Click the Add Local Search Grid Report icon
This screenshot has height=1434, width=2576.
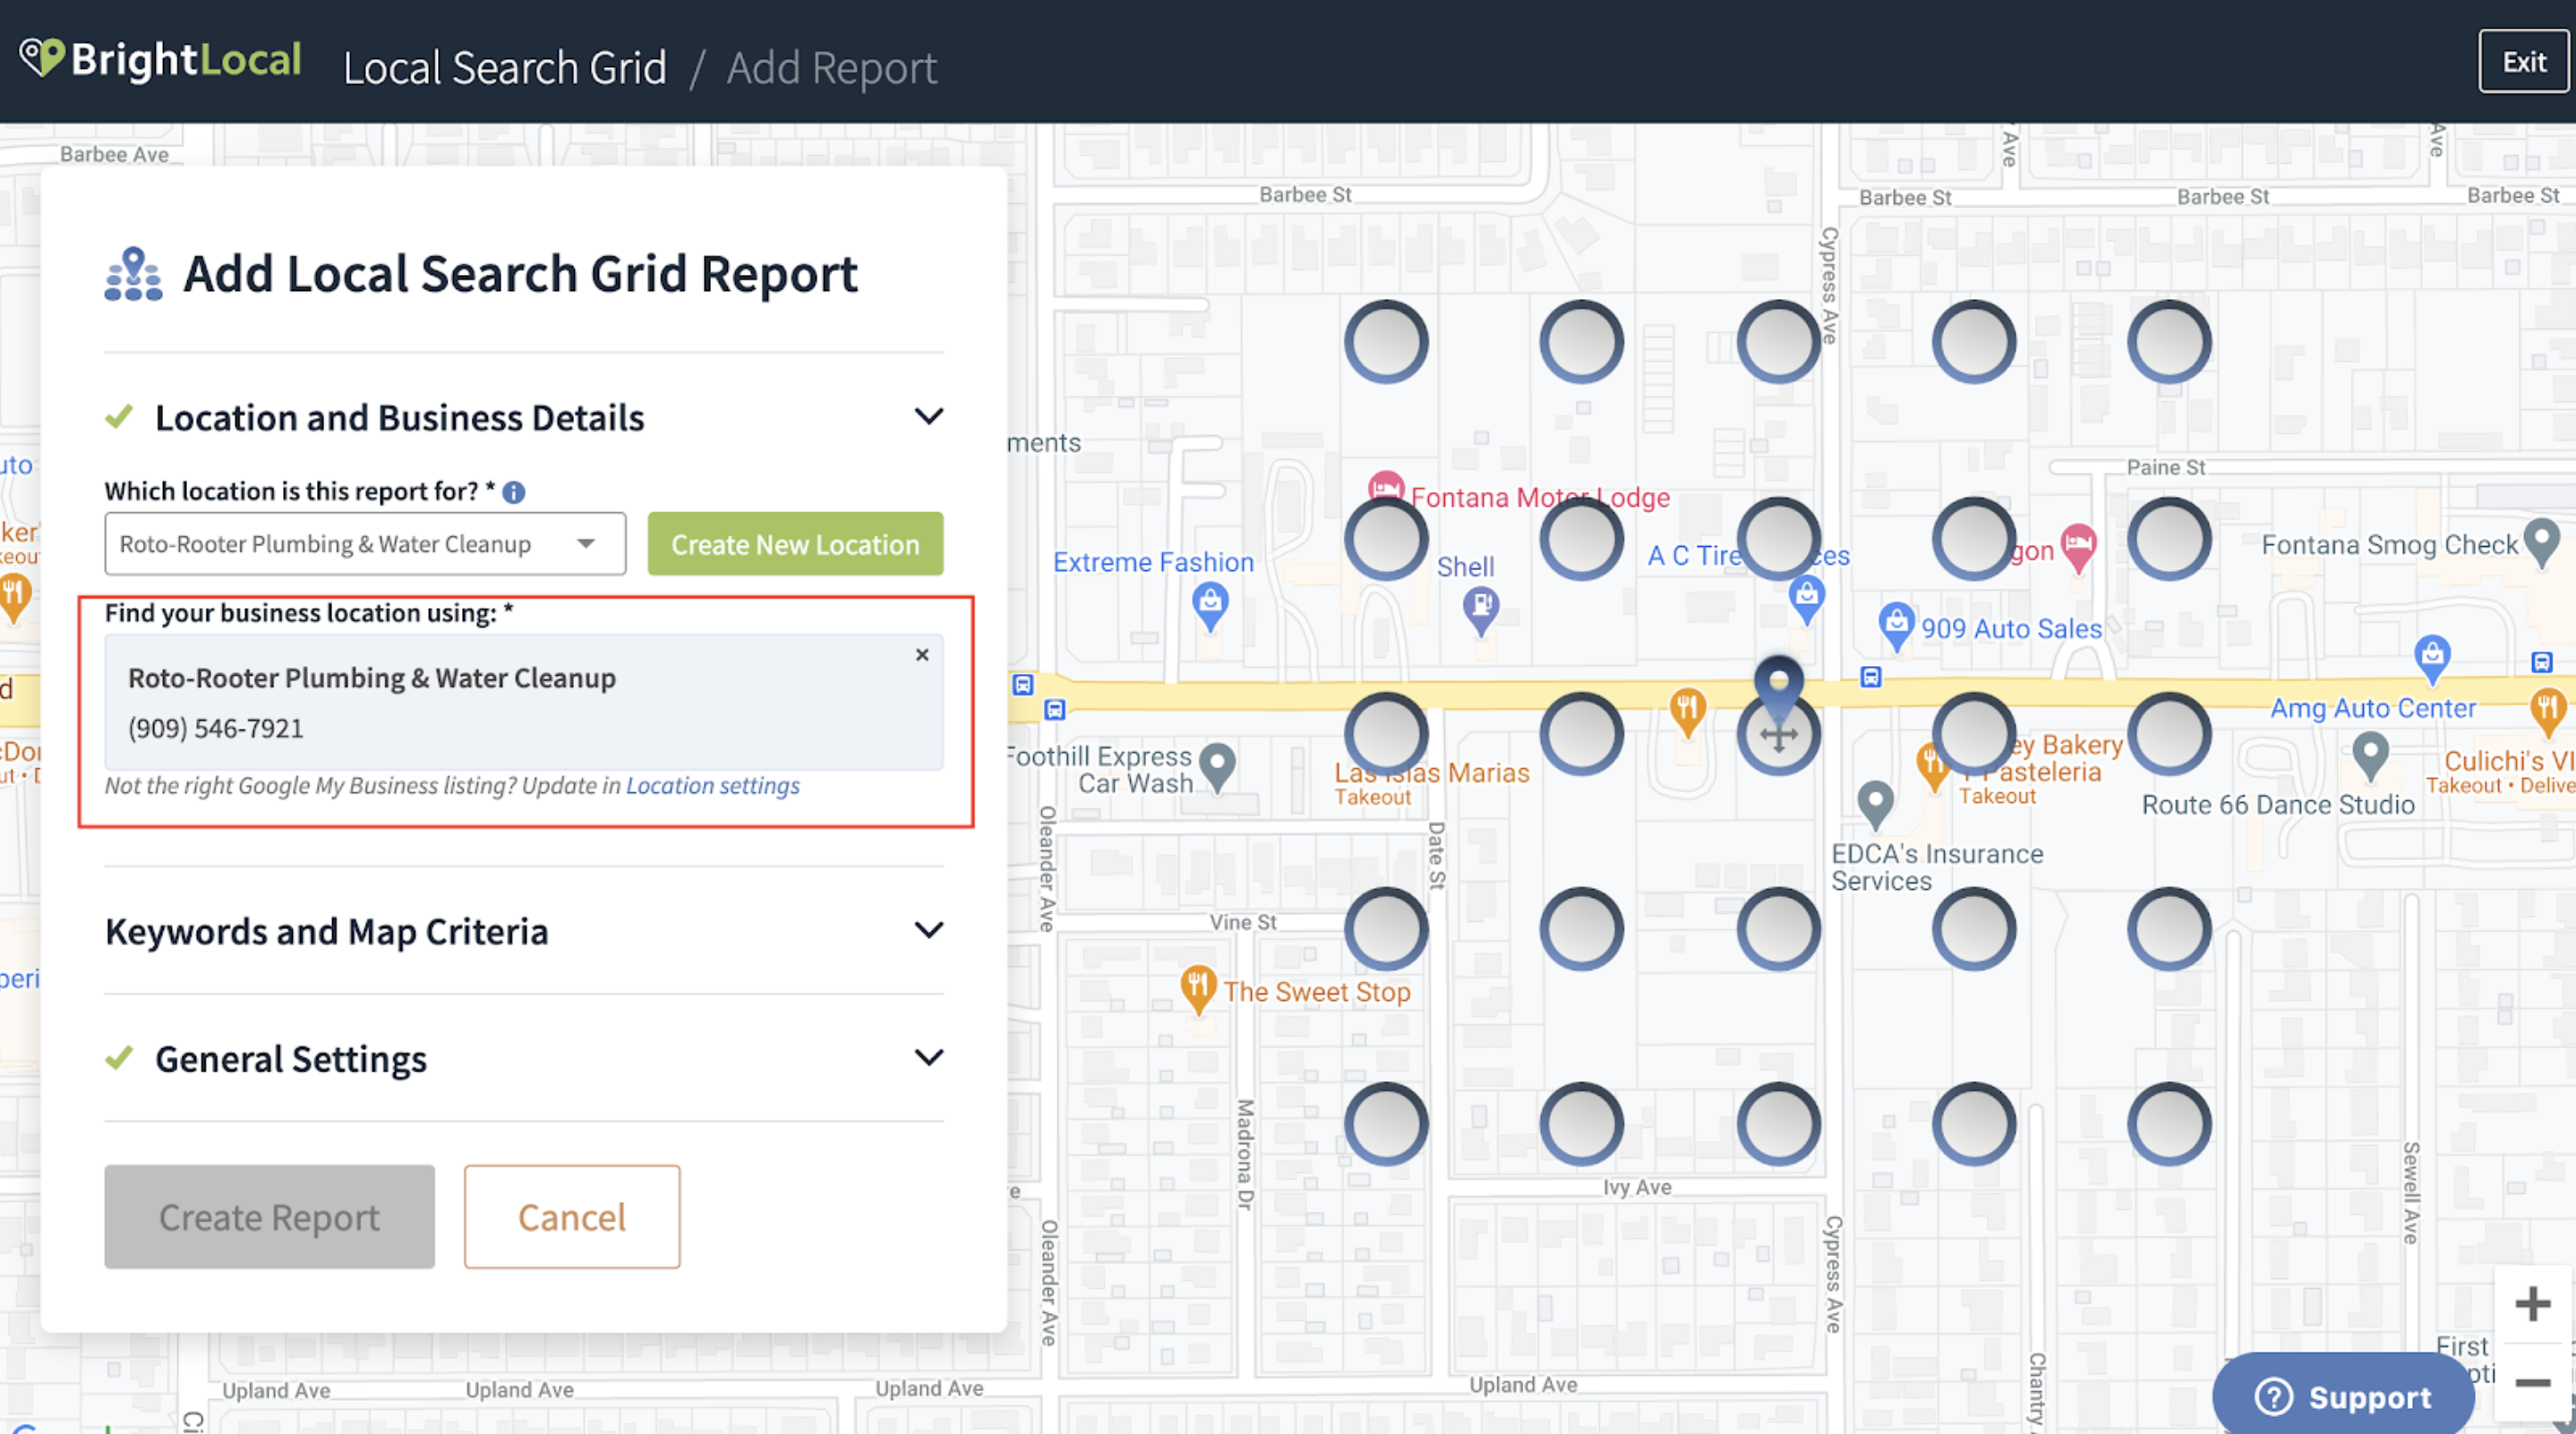(133, 274)
